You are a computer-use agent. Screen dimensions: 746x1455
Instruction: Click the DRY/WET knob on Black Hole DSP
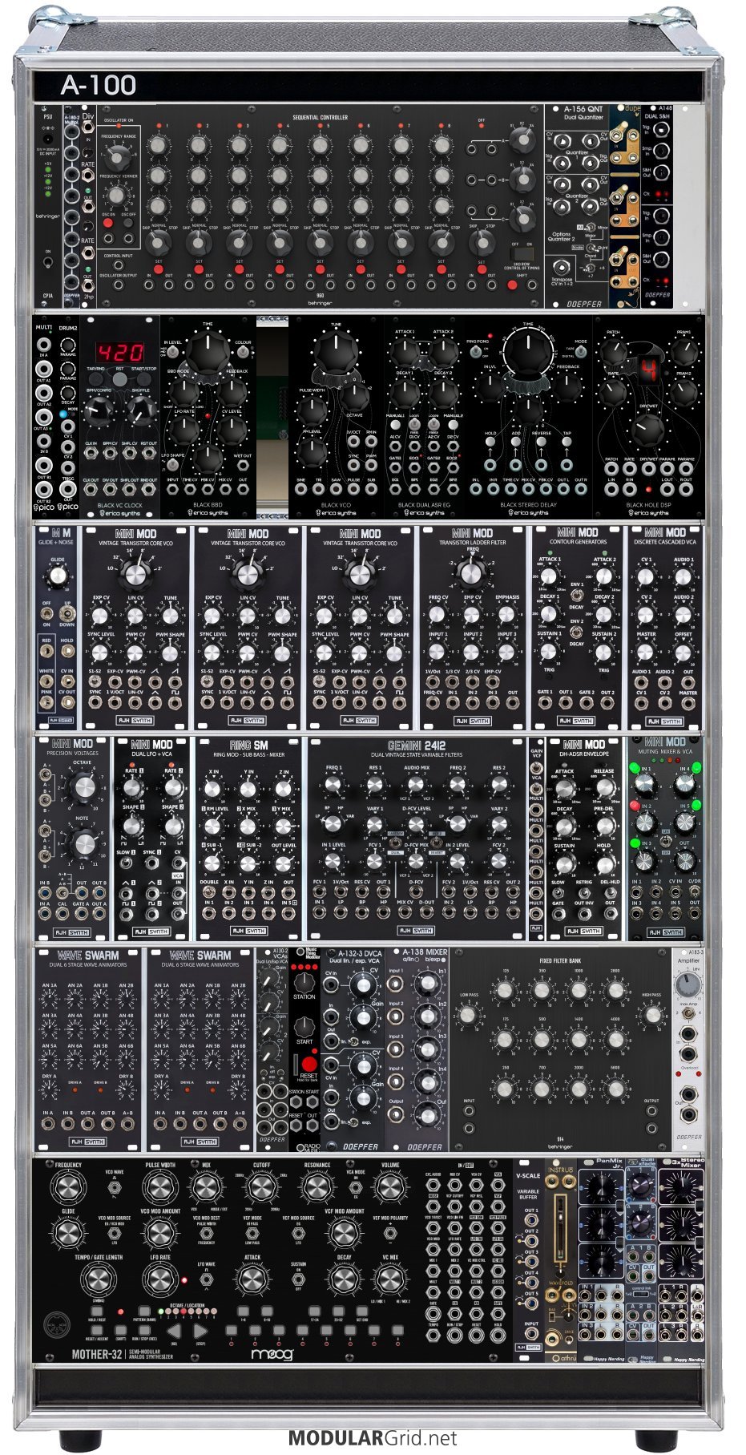[x=648, y=431]
